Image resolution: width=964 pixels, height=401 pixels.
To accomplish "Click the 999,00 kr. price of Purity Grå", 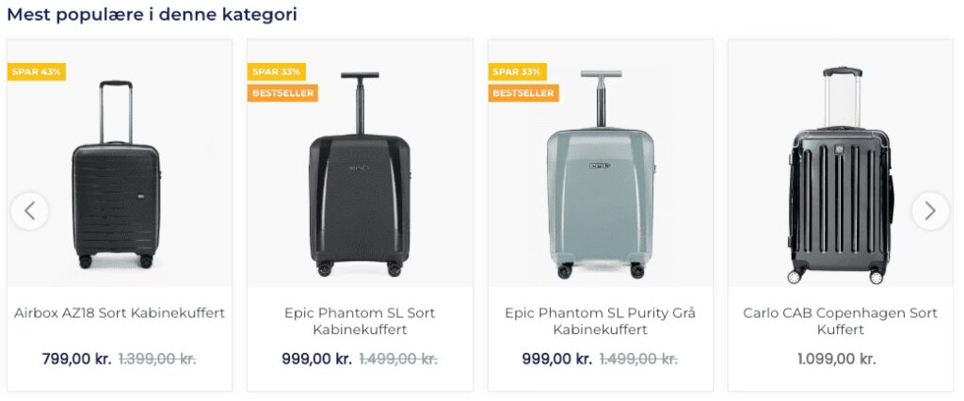I will click(x=556, y=359).
